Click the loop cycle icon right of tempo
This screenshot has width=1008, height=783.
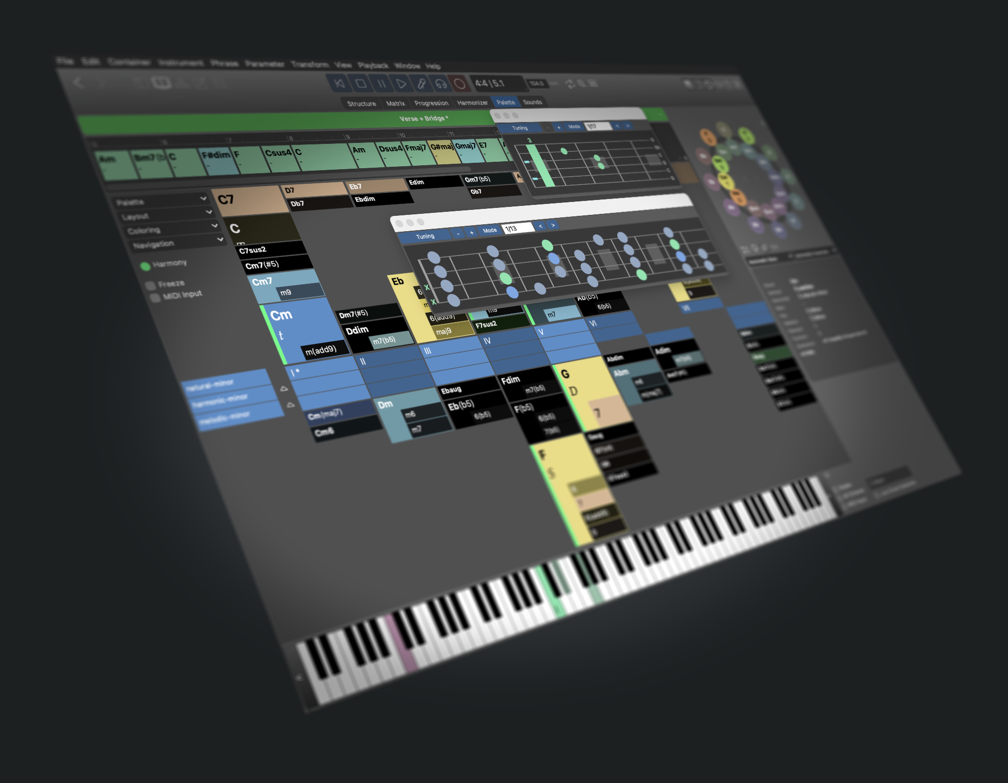click(x=570, y=84)
